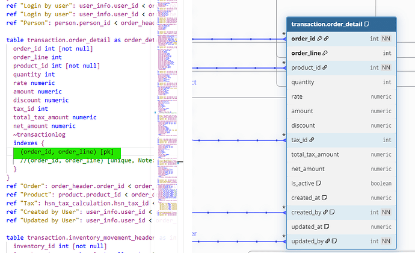Click the 'ref "Order"' code line
Screen dimensions: 415x253
coord(80,186)
